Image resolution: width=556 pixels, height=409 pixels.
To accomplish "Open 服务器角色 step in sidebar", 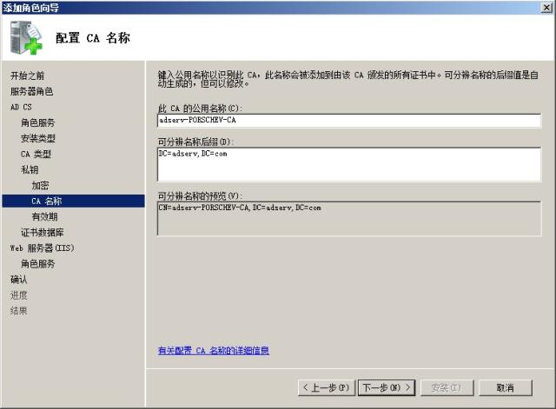I will tap(31, 91).
